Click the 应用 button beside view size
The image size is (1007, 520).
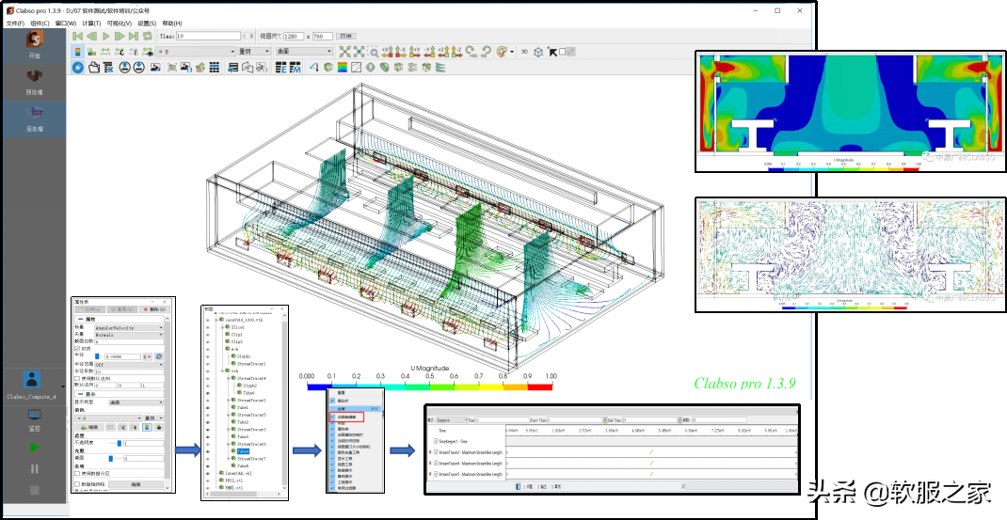tap(347, 36)
